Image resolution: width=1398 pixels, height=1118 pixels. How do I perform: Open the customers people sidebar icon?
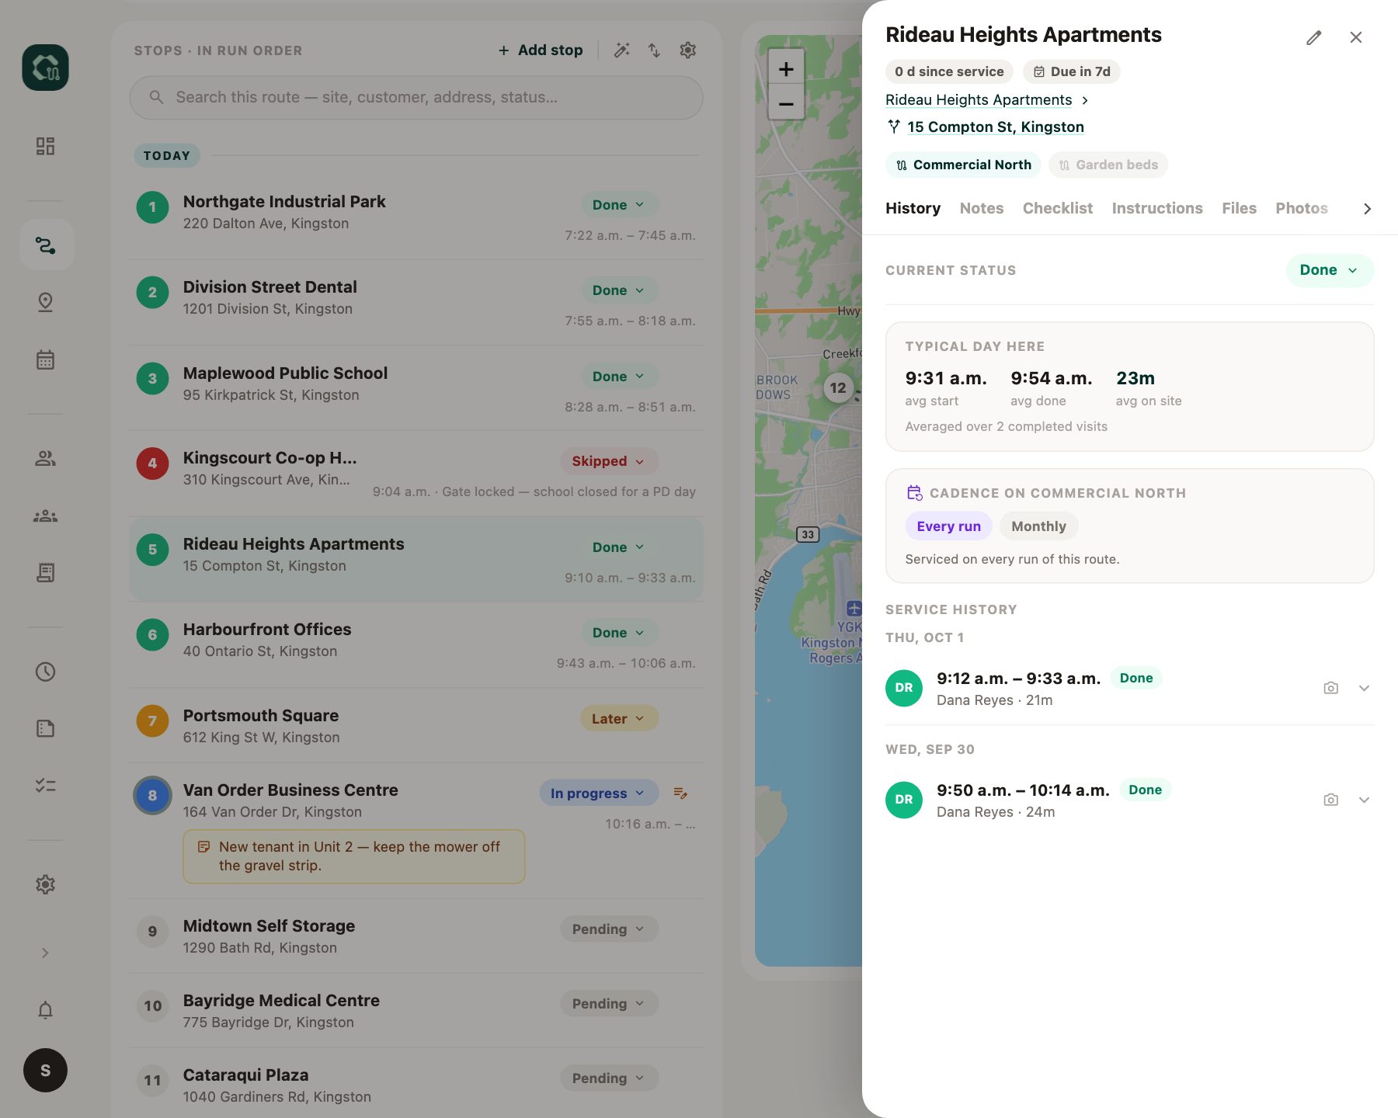click(45, 458)
